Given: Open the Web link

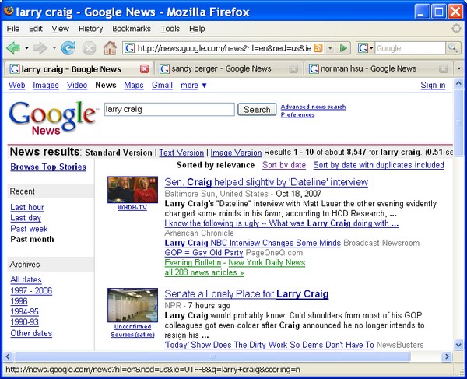Looking at the screenshot, I should point(16,85).
